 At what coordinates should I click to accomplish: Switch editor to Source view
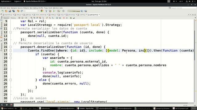click(x=6, y=18)
